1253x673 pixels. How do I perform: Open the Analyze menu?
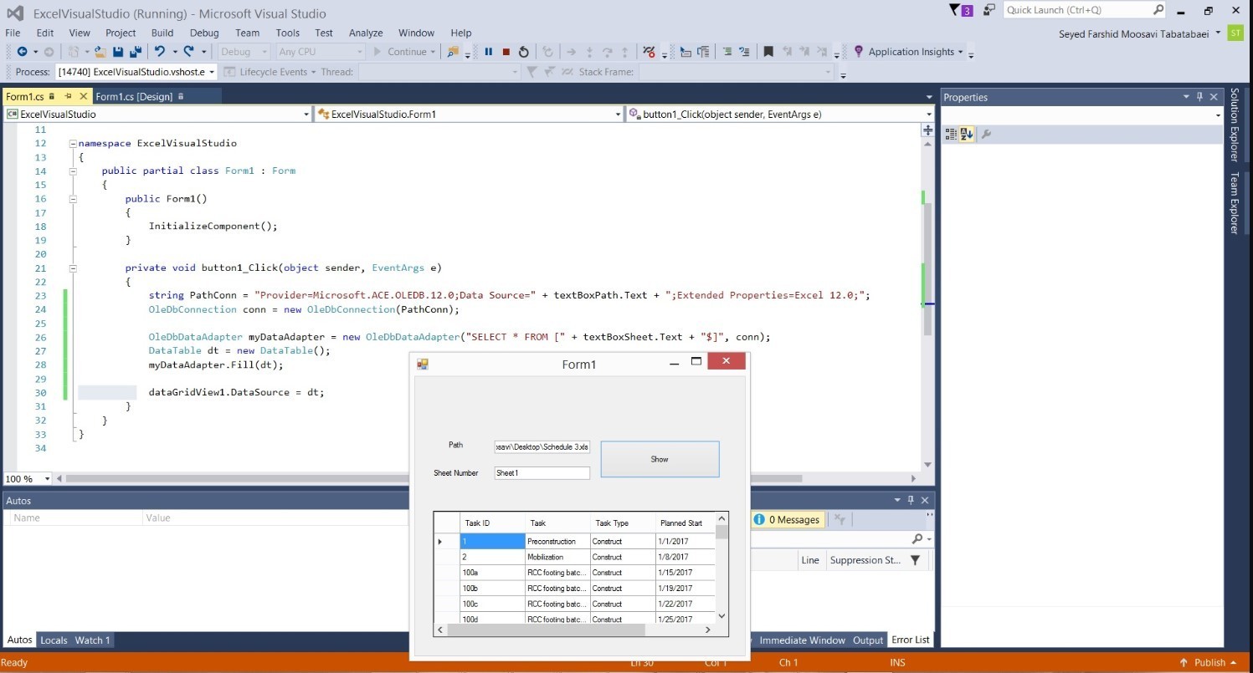coord(366,33)
